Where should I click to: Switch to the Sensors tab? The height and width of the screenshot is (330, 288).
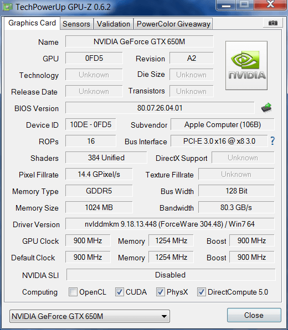[x=76, y=24]
